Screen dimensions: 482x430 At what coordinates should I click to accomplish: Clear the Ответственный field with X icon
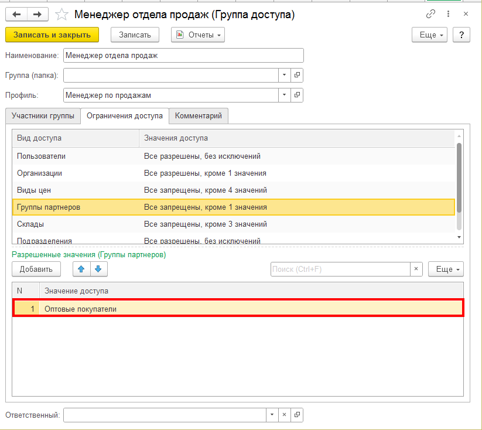[x=284, y=415]
